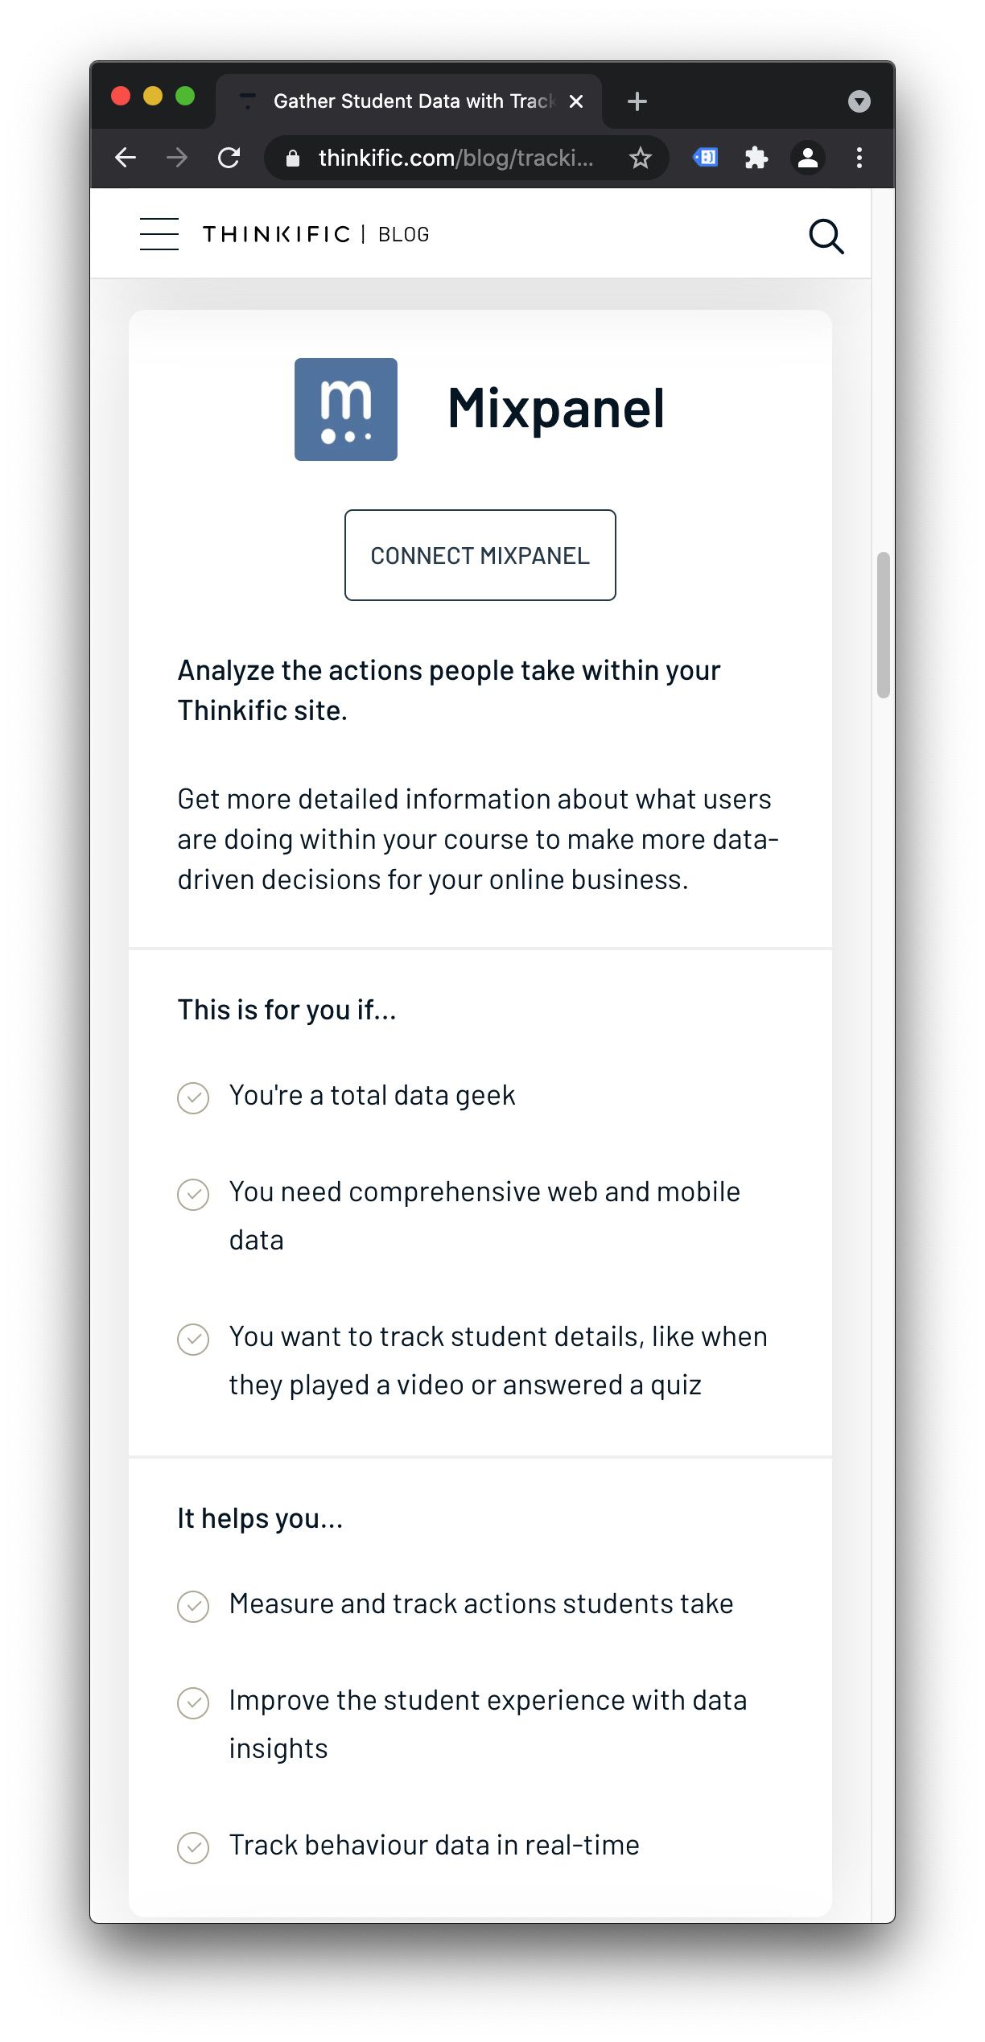Click the search magnifier icon
The width and height of the screenshot is (985, 2042).
pyautogui.click(x=826, y=237)
